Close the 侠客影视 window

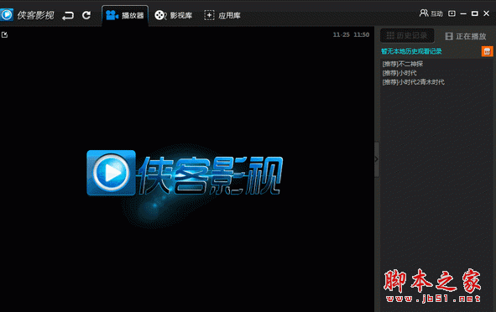(487, 13)
